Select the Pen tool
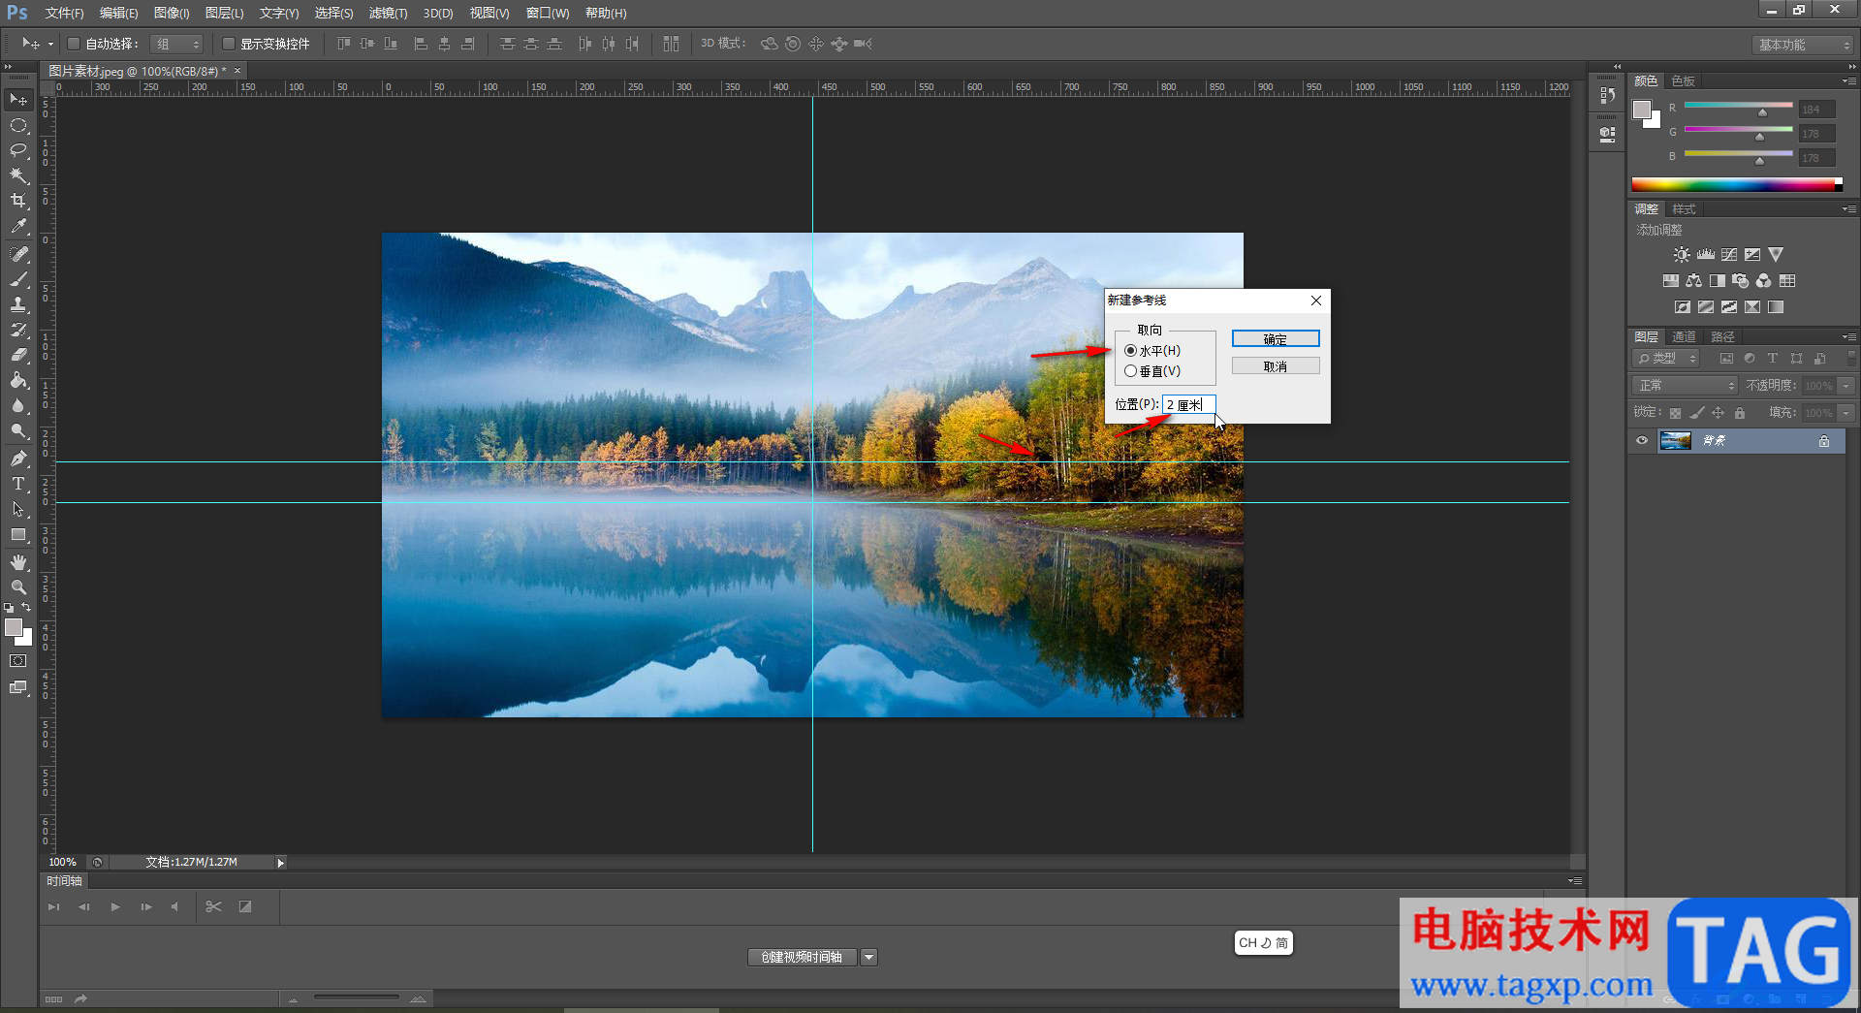 (x=18, y=458)
